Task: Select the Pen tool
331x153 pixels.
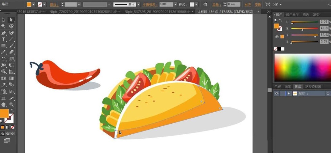Action: [4, 33]
